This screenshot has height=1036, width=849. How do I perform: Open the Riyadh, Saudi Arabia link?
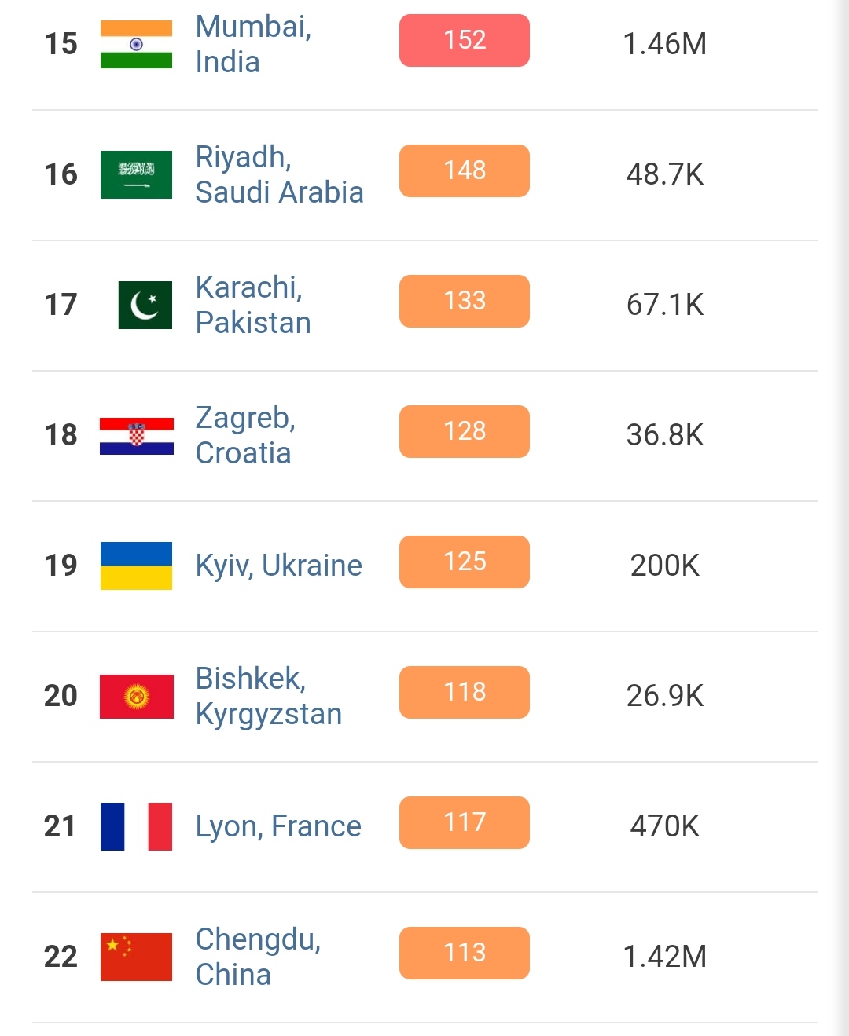[x=279, y=174]
